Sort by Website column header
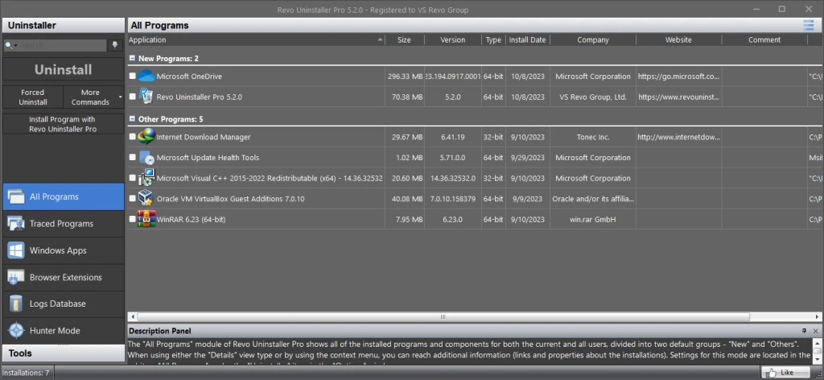The image size is (824, 380). (x=678, y=40)
